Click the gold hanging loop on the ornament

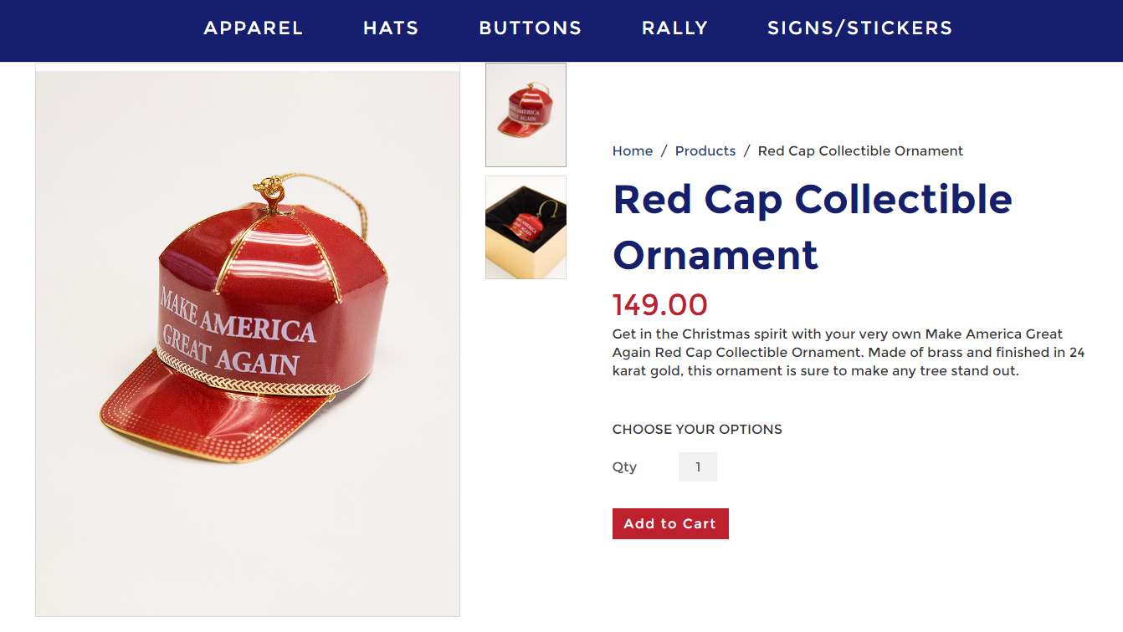point(271,189)
